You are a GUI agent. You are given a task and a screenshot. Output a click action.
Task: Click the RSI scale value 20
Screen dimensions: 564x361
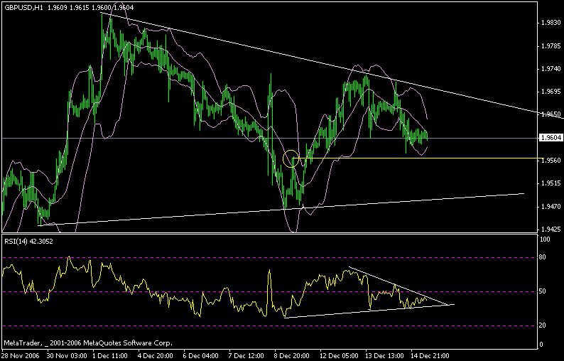click(x=542, y=325)
